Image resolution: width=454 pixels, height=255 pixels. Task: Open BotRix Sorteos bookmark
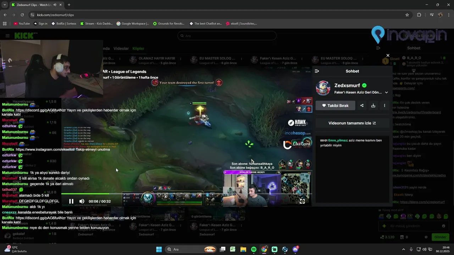coord(64,24)
